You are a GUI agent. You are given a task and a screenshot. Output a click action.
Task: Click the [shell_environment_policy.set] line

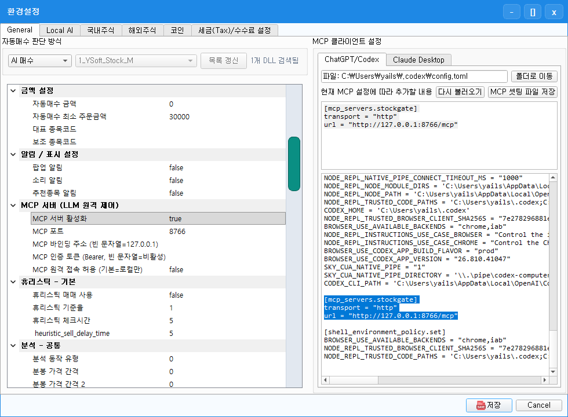(x=384, y=332)
